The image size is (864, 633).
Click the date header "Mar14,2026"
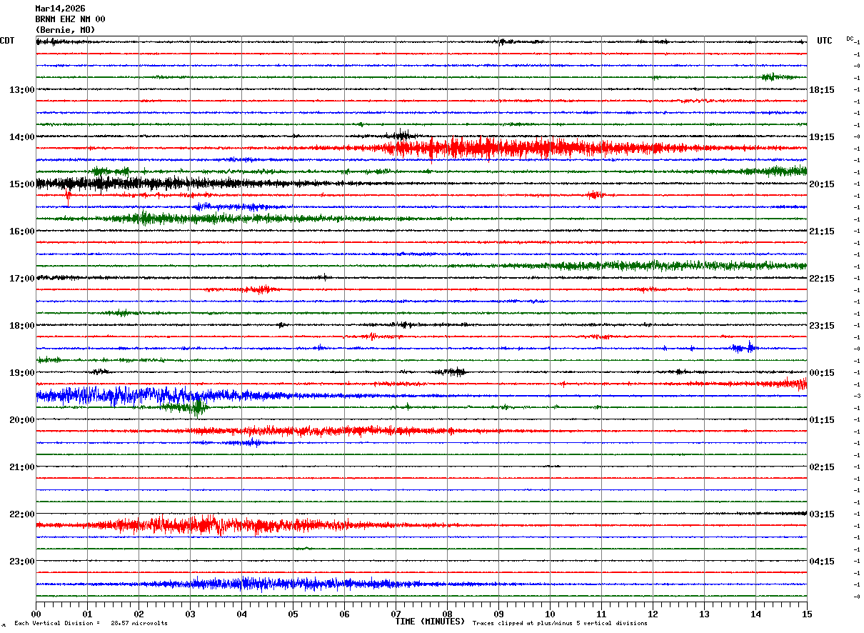coord(60,9)
